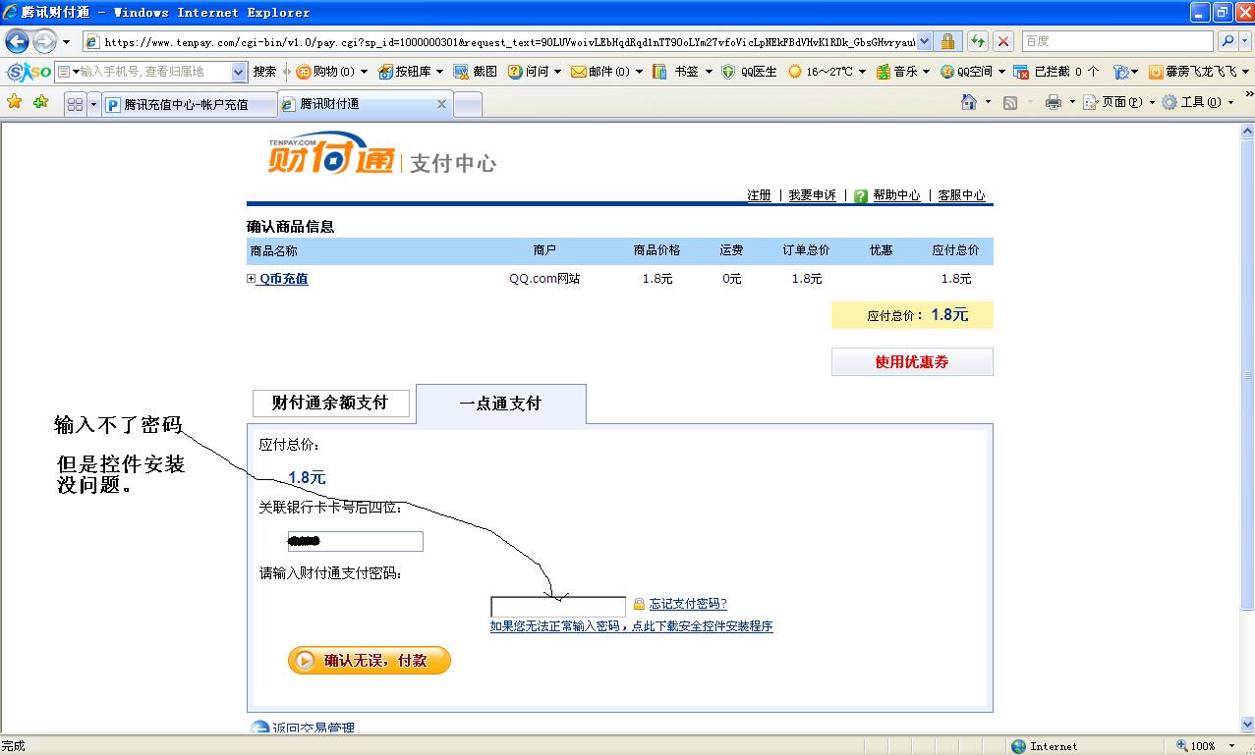Click the Tenpay payment password field
This screenshot has width=1255, height=755.
[x=558, y=607]
